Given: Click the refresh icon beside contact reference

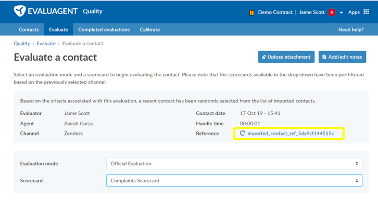Looking at the screenshot, I should [242, 133].
